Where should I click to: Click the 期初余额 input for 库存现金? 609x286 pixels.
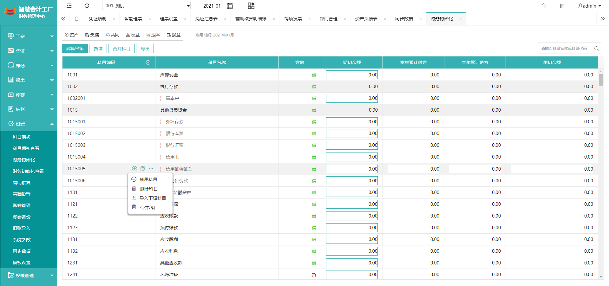[x=352, y=75]
